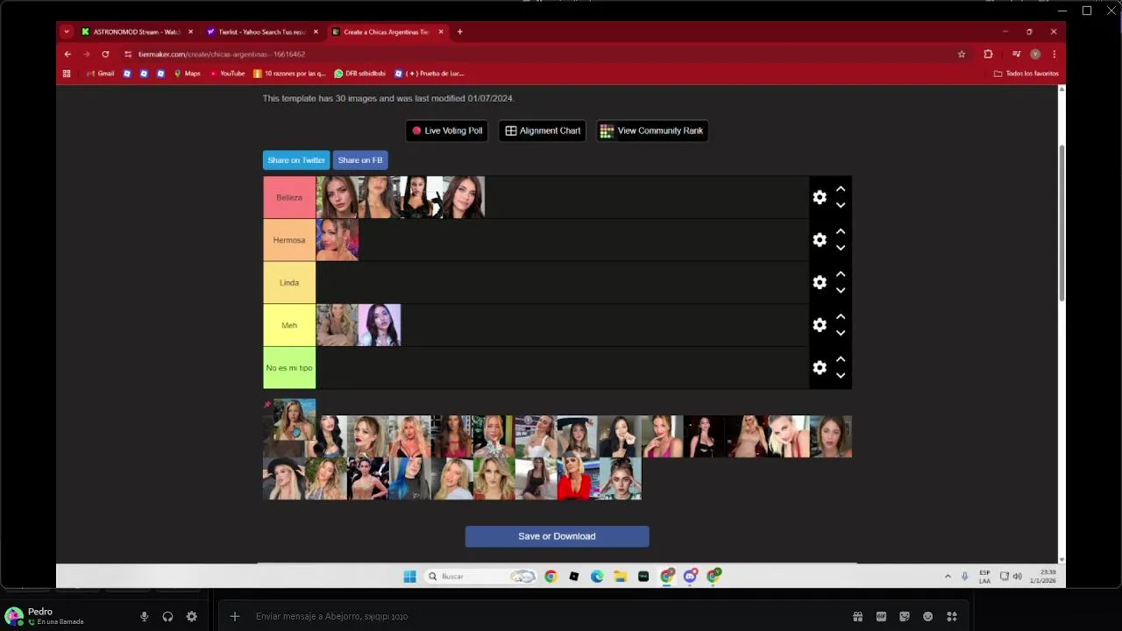
Task: Open the Discord sticker picker
Action: [905, 616]
